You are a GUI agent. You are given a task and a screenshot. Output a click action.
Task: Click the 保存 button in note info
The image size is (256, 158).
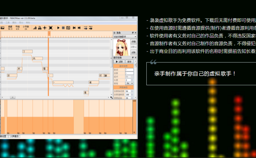coord(129,62)
